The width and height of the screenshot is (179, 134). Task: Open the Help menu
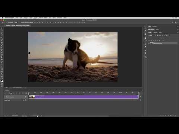pos(65,18)
